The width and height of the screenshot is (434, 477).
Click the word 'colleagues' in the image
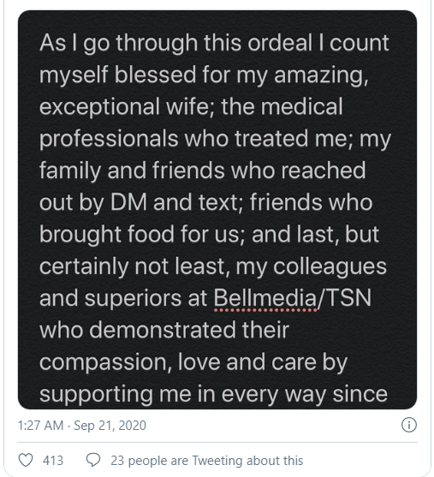tap(330, 266)
